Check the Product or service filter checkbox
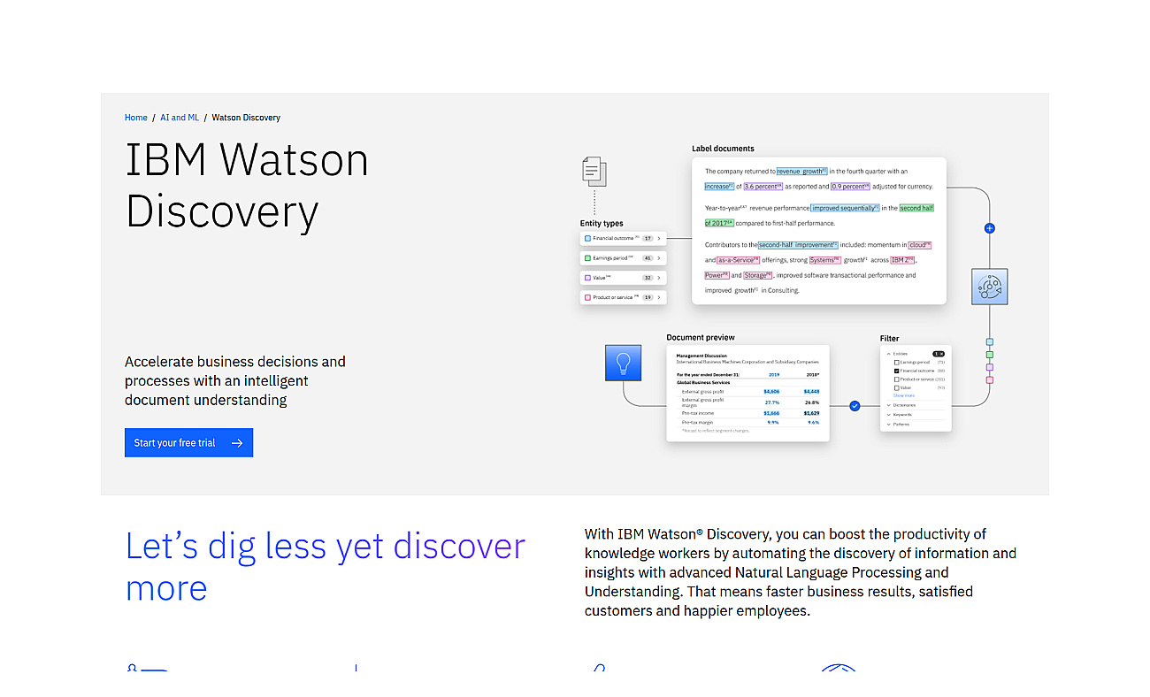 897,379
